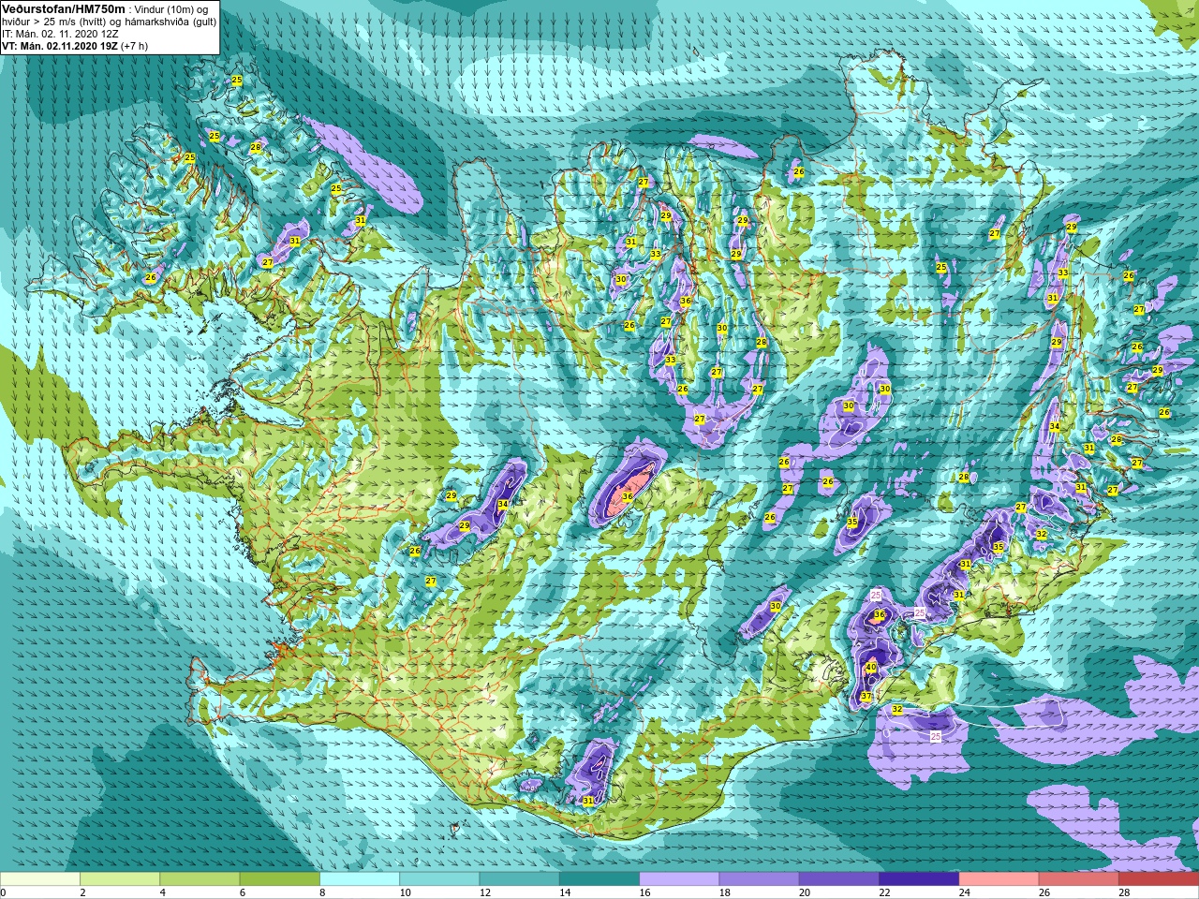The height and width of the screenshot is (899, 1199).
Task: Pick the 0–2 m/s pale yellow legend swatch
Action: click(40, 878)
